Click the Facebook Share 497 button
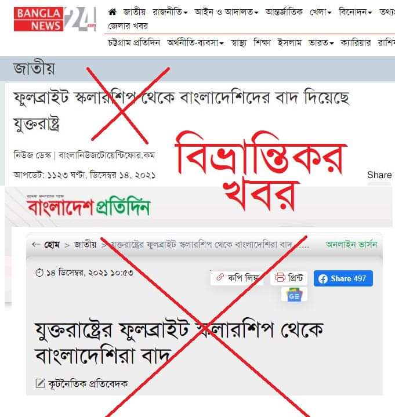 click(x=343, y=278)
